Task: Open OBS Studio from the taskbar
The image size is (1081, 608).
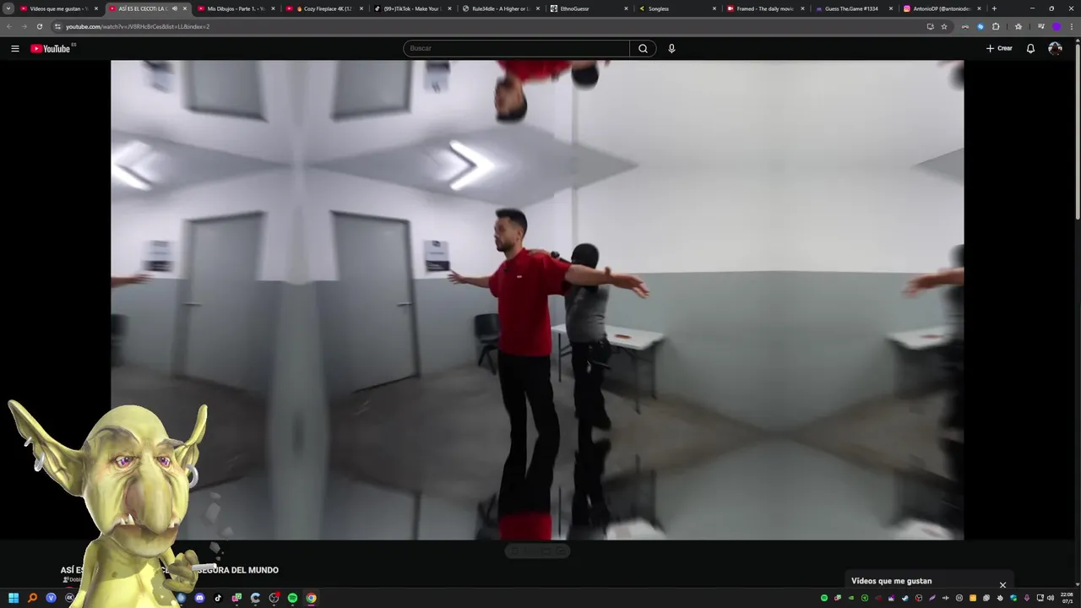Action: [x=274, y=598]
